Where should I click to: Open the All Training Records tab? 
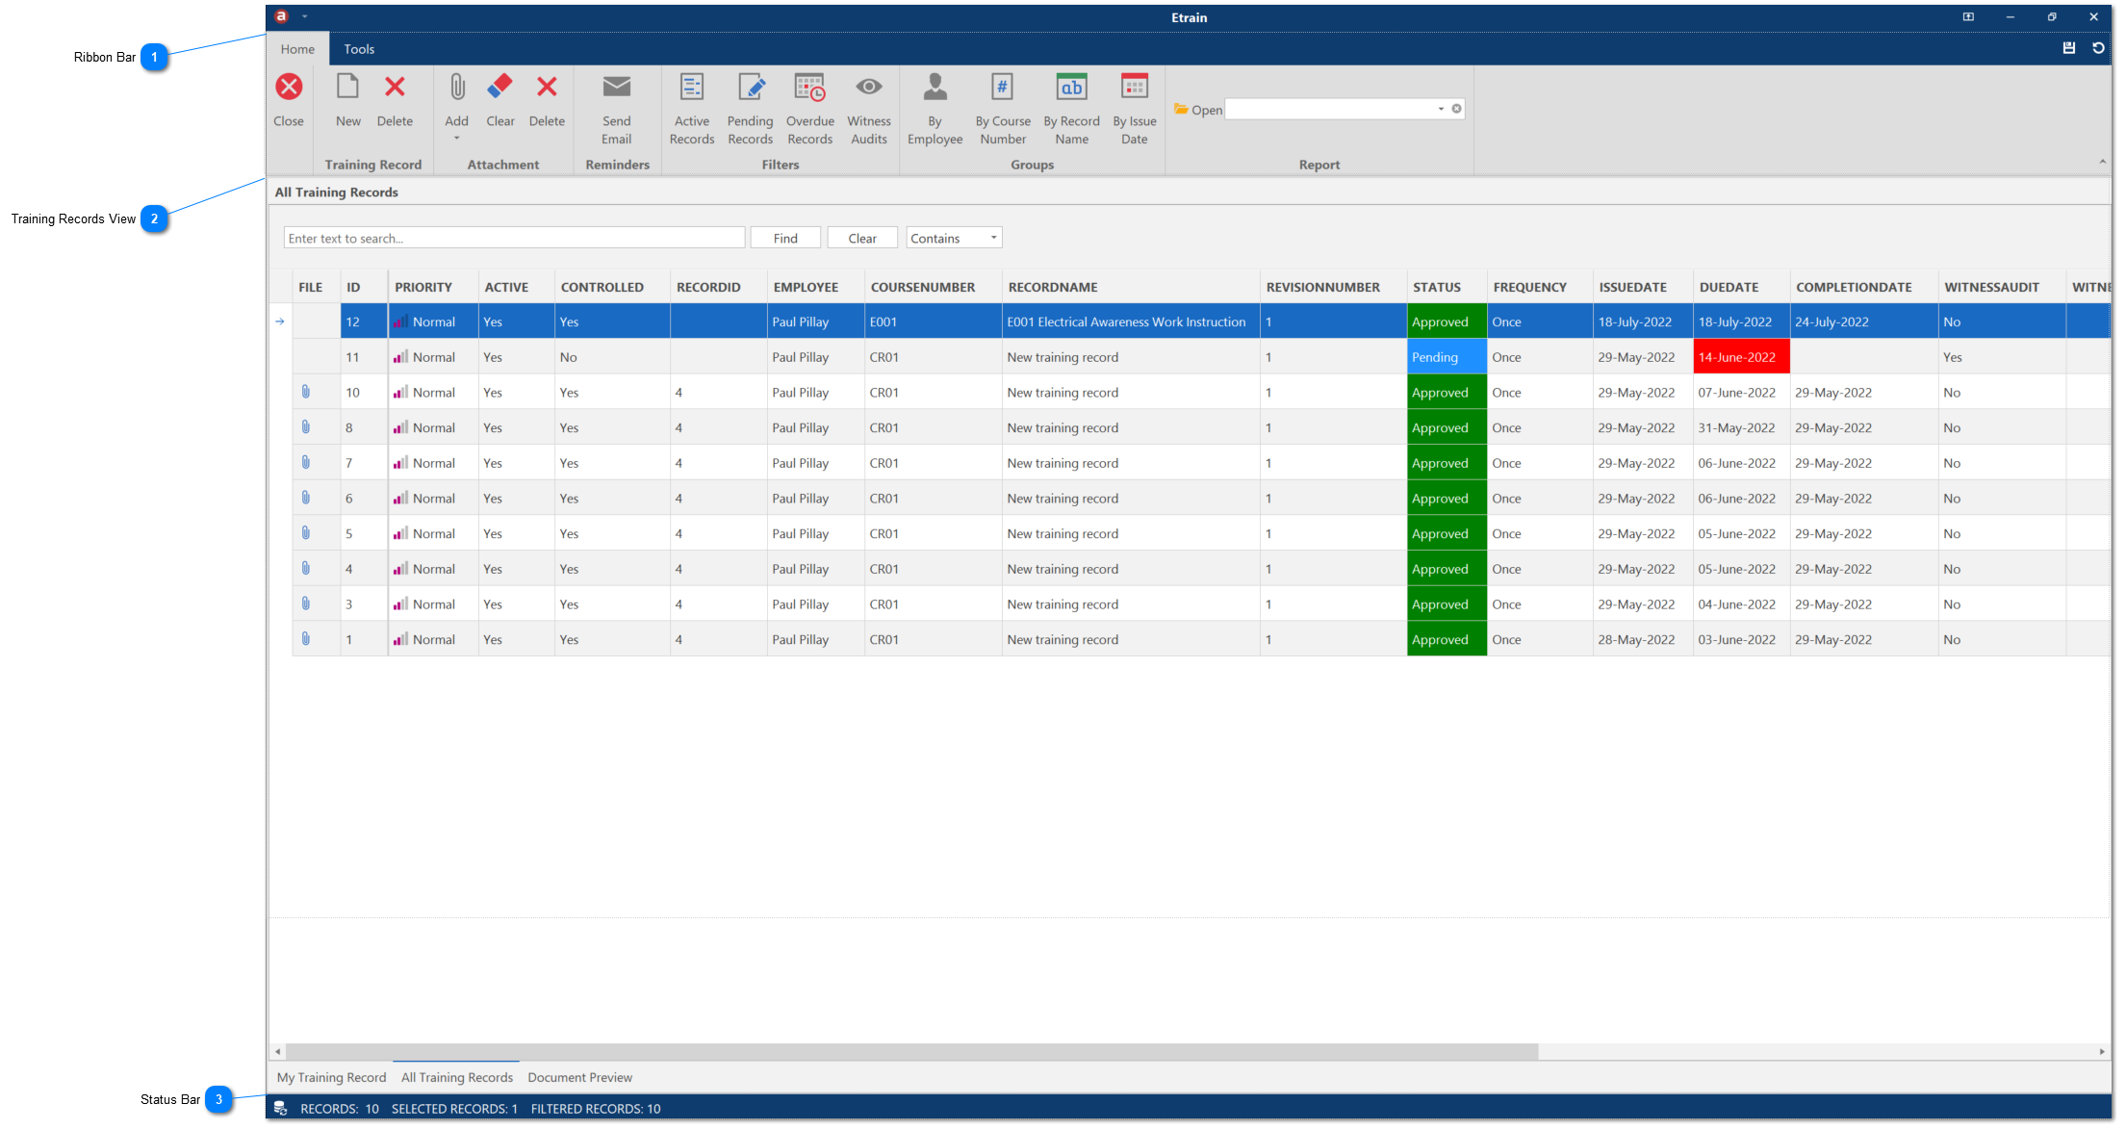click(x=457, y=1077)
